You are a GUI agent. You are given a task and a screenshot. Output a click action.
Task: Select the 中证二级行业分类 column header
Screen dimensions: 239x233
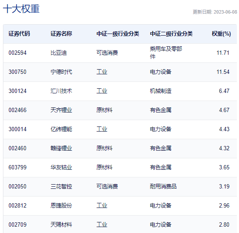click(171, 34)
